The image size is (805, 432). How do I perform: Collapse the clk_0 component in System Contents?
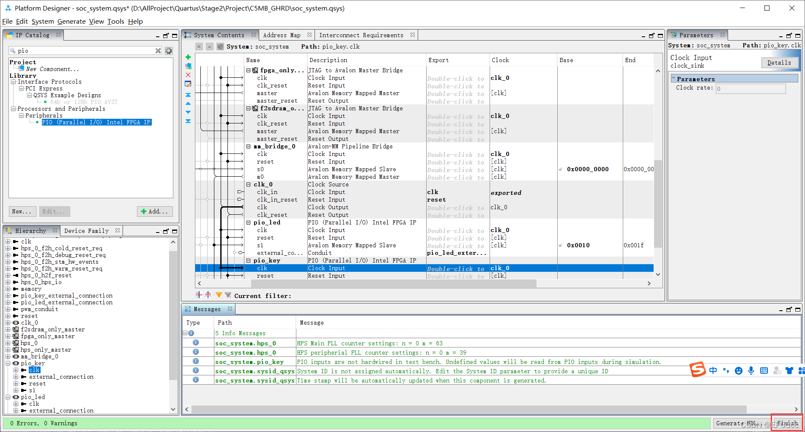(249, 184)
